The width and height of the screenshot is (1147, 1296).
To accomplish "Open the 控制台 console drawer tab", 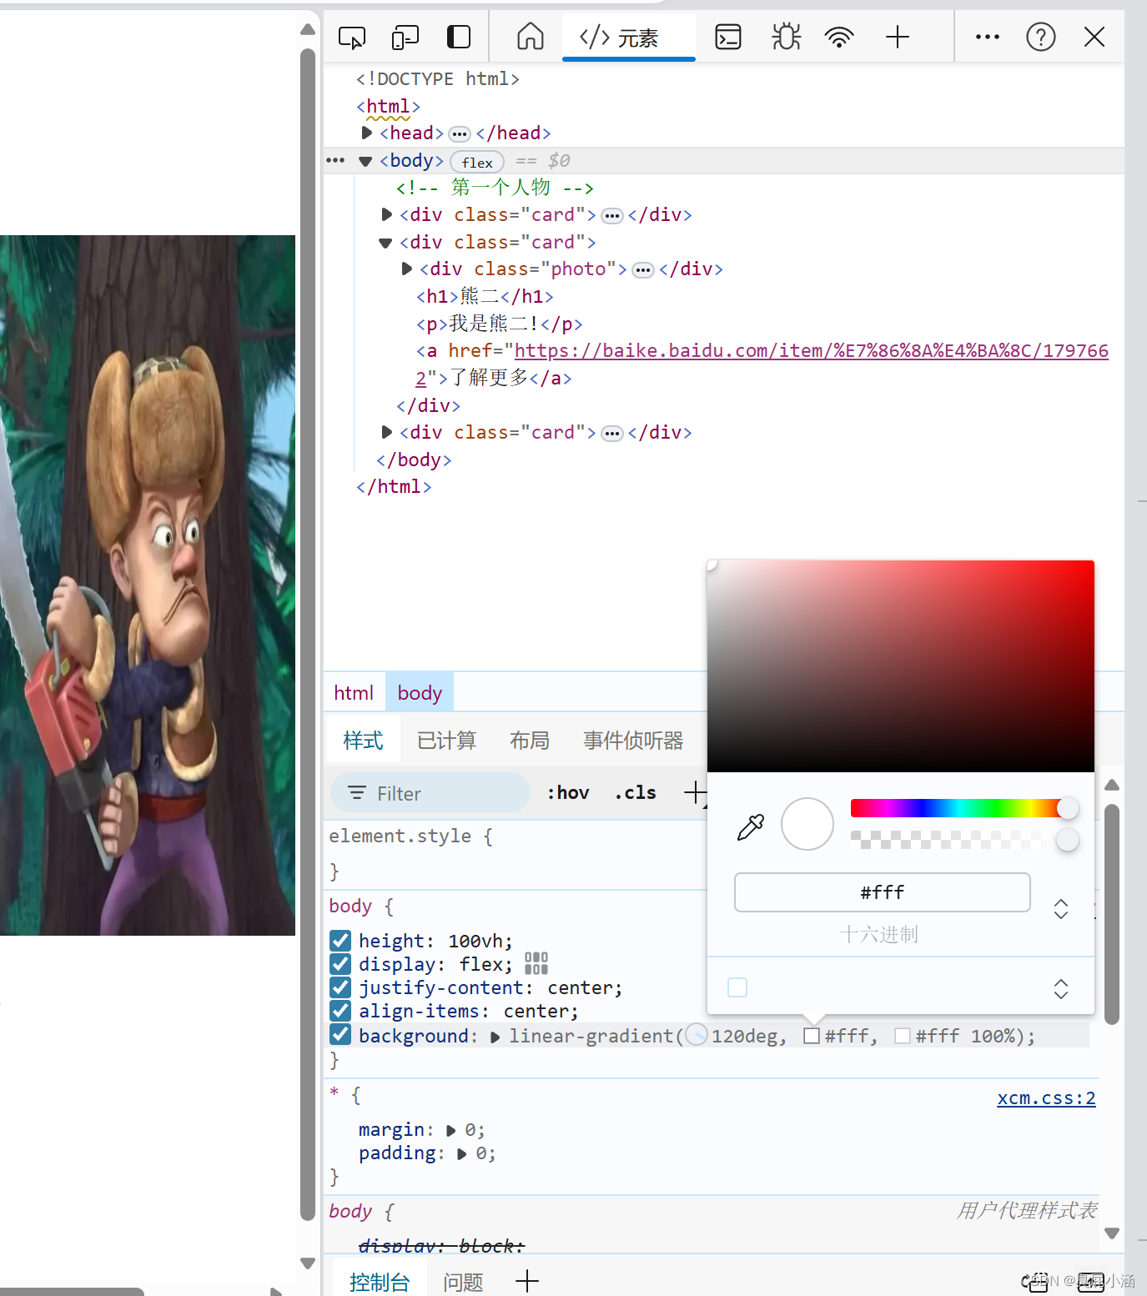I will [380, 1281].
